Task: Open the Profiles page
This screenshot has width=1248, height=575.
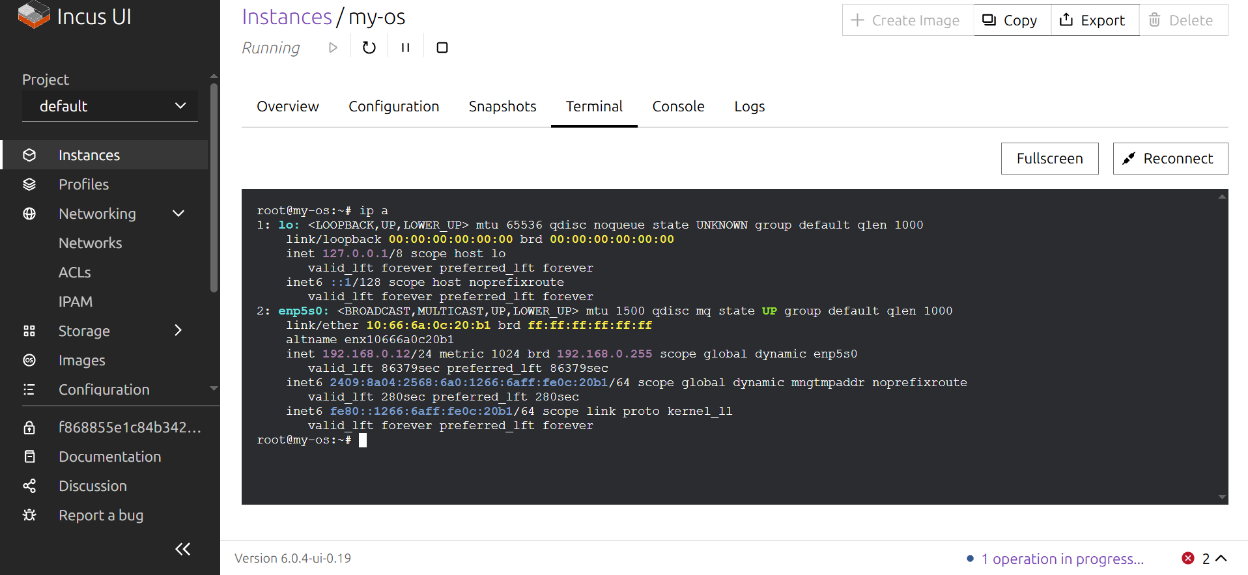Action: (x=83, y=184)
